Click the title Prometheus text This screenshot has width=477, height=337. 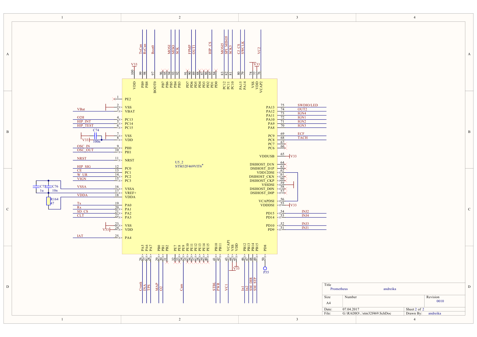[339, 289]
